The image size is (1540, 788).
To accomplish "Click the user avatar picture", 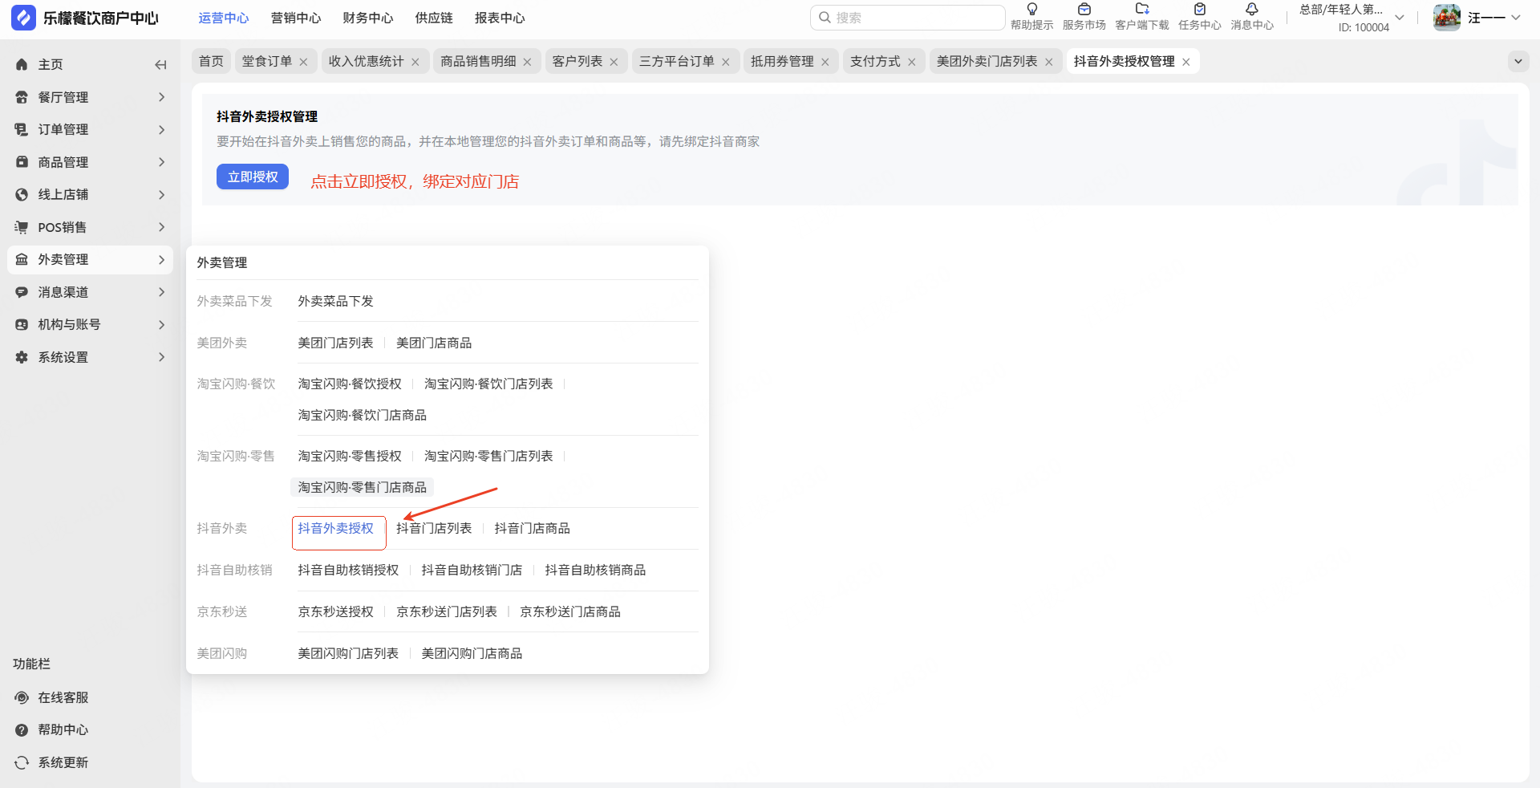I will [x=1447, y=18].
